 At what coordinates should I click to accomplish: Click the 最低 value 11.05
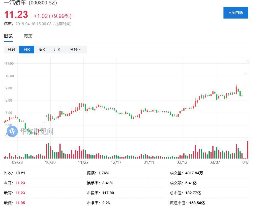(x=20, y=203)
